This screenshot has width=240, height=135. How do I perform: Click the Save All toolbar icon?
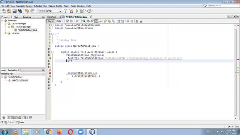coord(20,11)
